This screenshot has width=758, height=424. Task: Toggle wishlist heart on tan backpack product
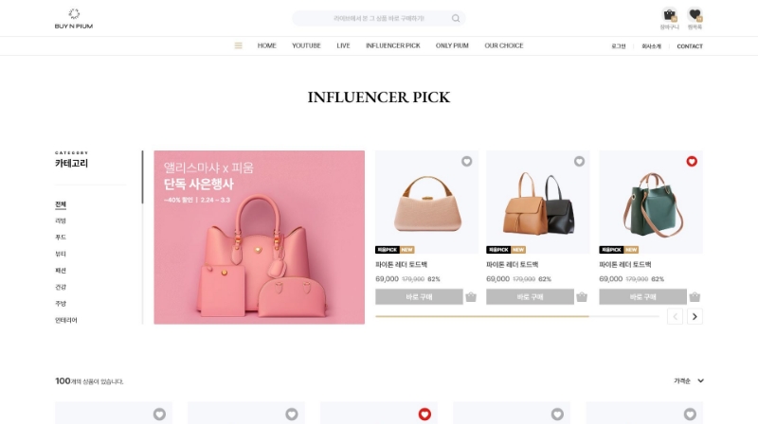[x=579, y=161]
